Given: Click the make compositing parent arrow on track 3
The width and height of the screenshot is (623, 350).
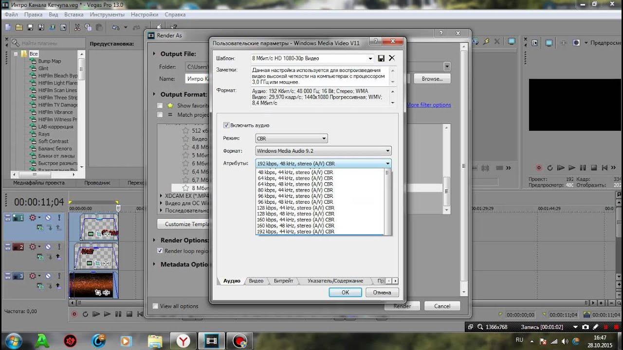Looking at the screenshot, I should 58,286.
